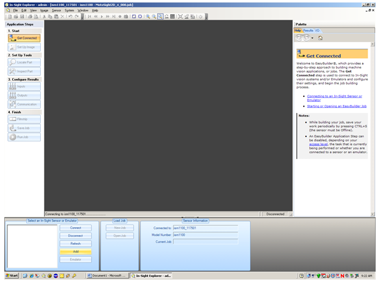Viewport: 383px width, 282px height.
Task: Click the Windows Start button
Action: point(11,276)
